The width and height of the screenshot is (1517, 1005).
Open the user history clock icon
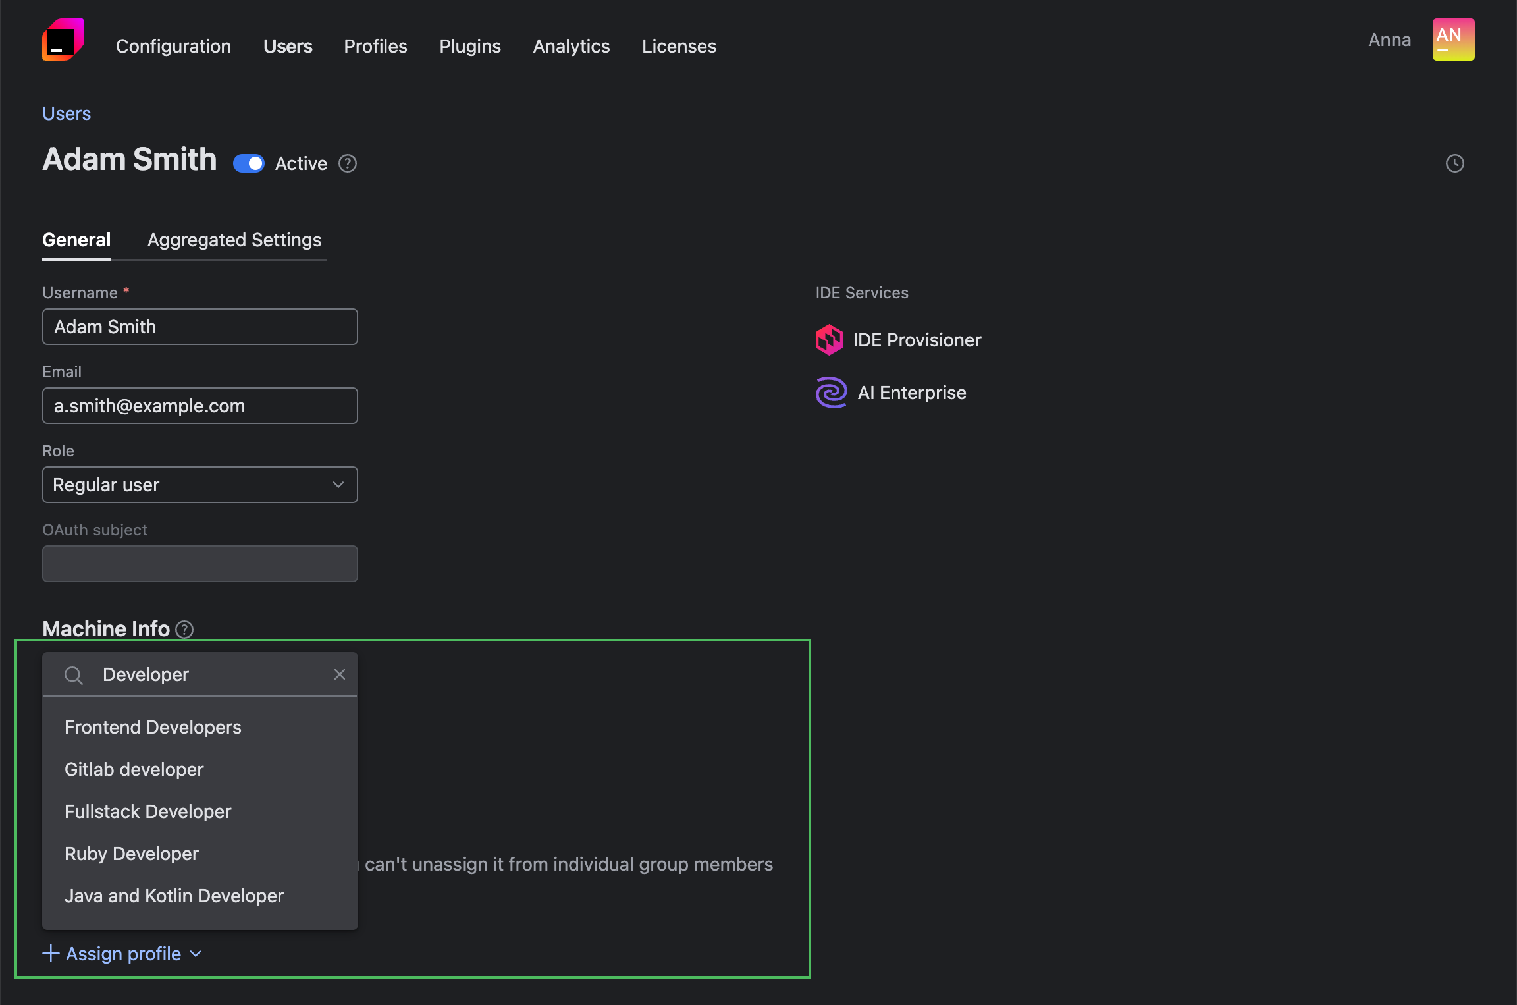click(x=1454, y=163)
